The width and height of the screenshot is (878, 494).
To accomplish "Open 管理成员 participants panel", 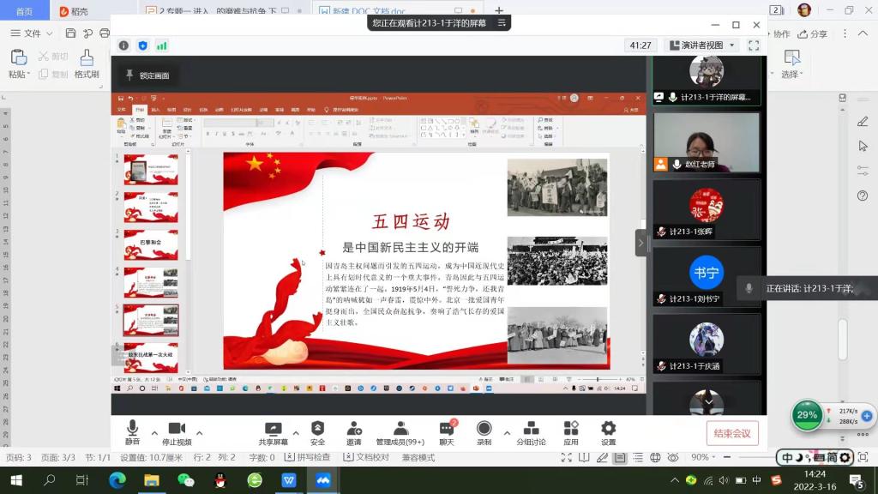I will [x=400, y=429].
